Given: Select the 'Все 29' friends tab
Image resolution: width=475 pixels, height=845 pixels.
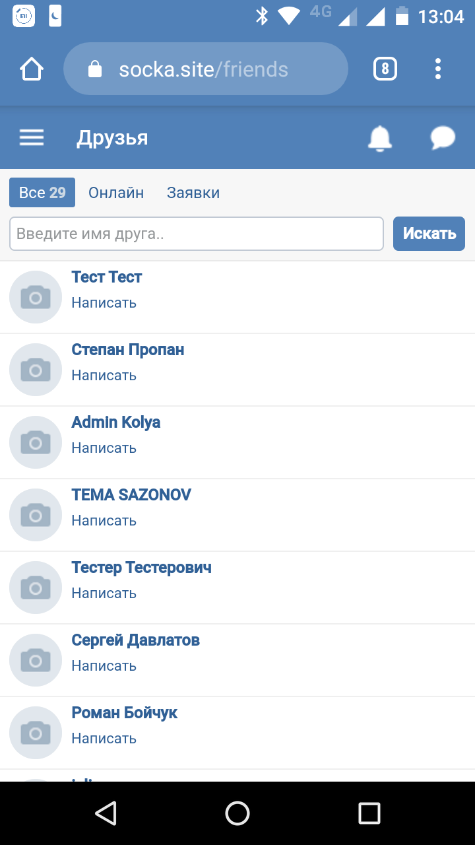Looking at the screenshot, I should pos(42,193).
